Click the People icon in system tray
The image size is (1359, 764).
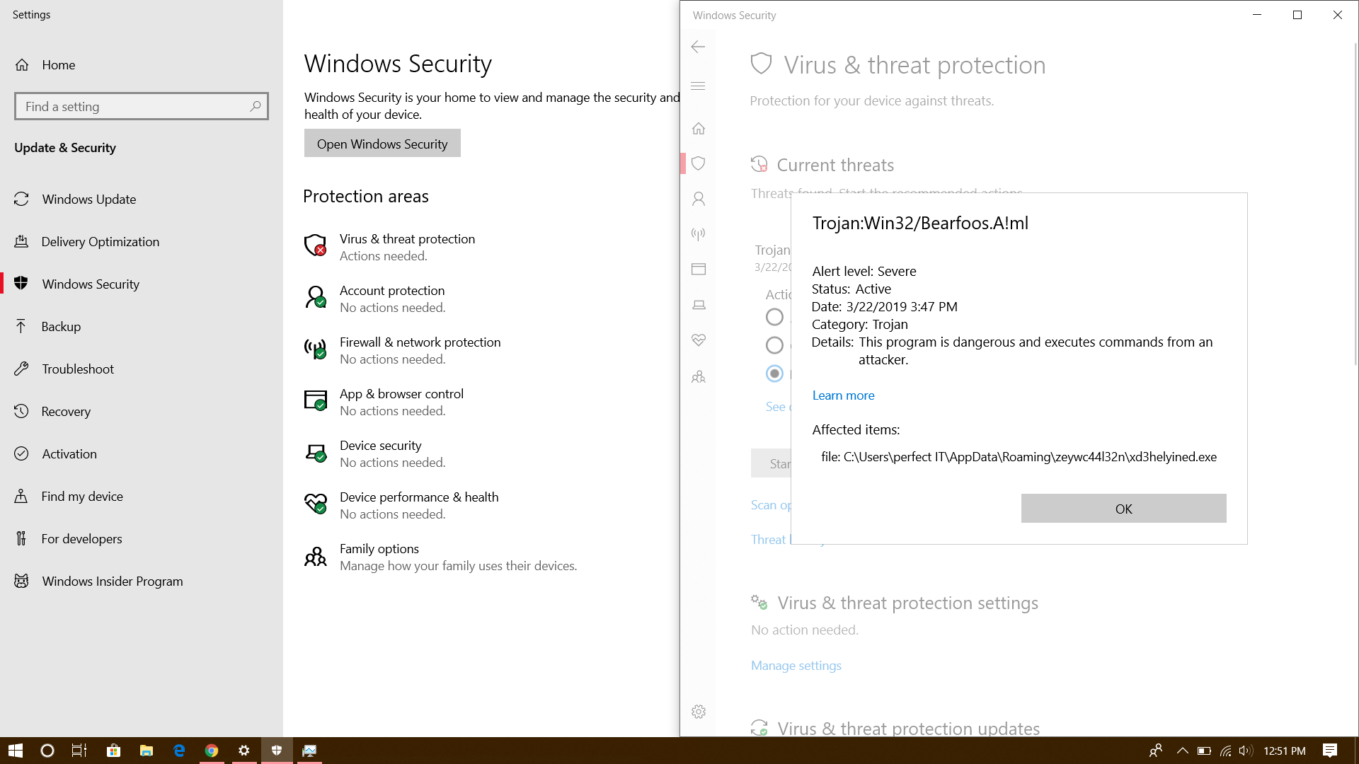[1156, 751]
